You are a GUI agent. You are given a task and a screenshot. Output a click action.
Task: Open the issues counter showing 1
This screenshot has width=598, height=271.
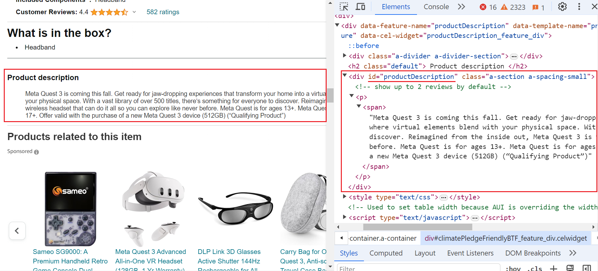tap(538, 7)
